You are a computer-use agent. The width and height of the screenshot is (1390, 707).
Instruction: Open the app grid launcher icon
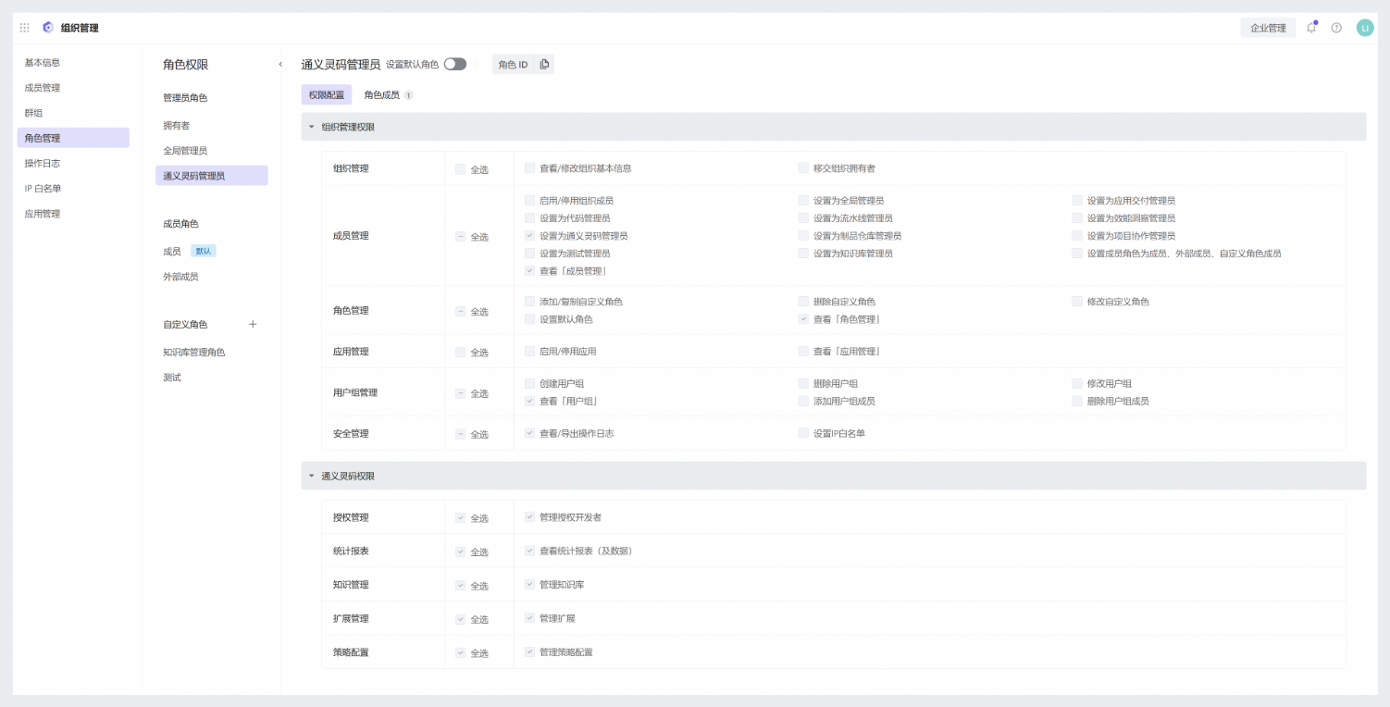pyautogui.click(x=25, y=28)
